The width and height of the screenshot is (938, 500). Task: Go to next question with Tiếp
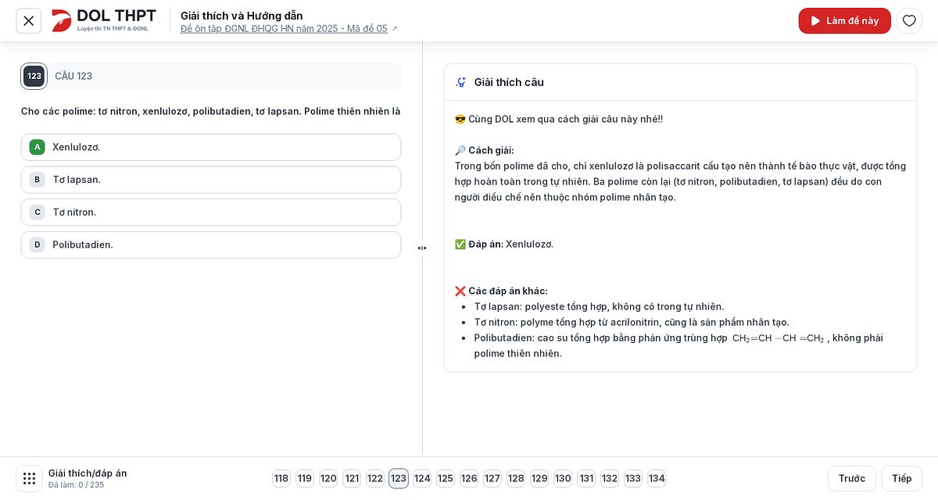(x=901, y=478)
